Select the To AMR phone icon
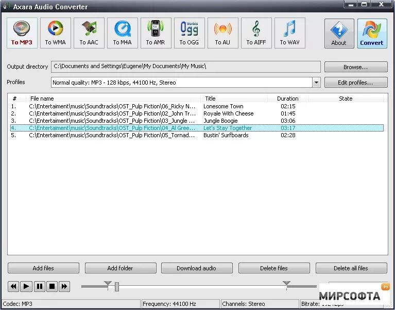Viewport: 395px width, 310px height. coord(156,33)
